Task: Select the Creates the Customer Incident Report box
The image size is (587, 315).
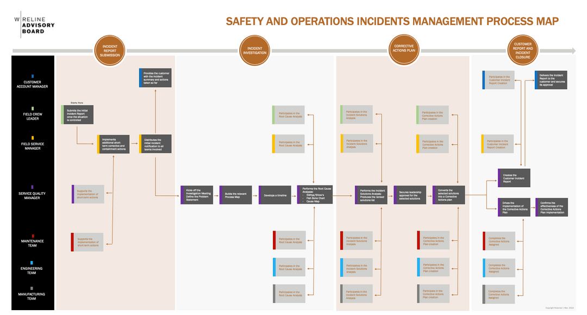Action: (x=514, y=177)
